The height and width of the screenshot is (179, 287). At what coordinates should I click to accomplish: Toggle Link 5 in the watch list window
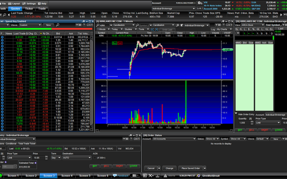click(x=89, y=25)
